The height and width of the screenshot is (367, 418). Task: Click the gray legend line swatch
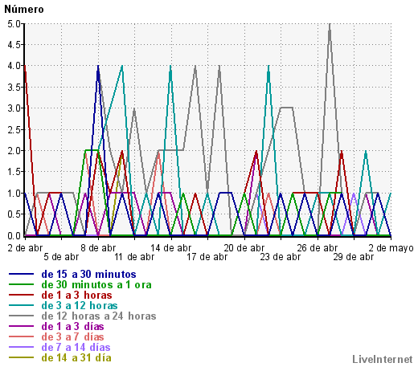21,316
